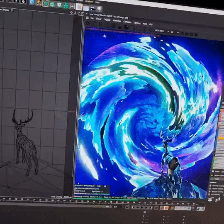Pause the Live Viewer render
224x224 pixels.
pyautogui.click(x=101, y=24)
